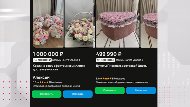Open the "Букеты Пионов с доставкой" title
The width and height of the screenshot is (190, 107).
click(x=122, y=66)
